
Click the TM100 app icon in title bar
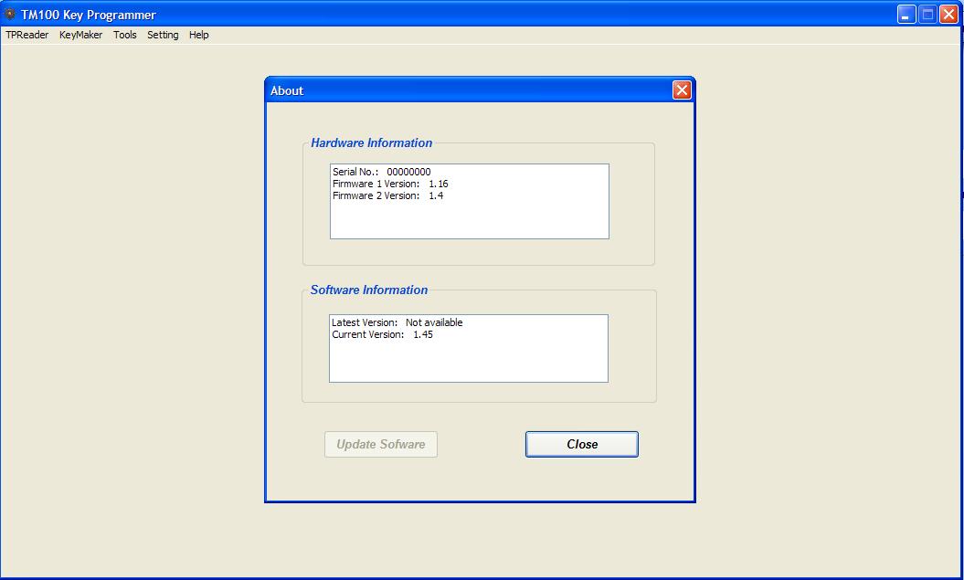(x=9, y=14)
